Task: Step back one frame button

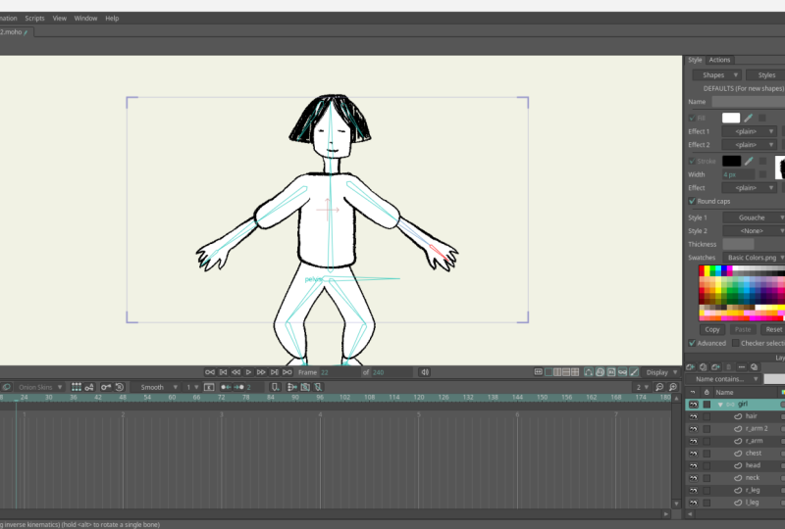Action: [x=235, y=372]
